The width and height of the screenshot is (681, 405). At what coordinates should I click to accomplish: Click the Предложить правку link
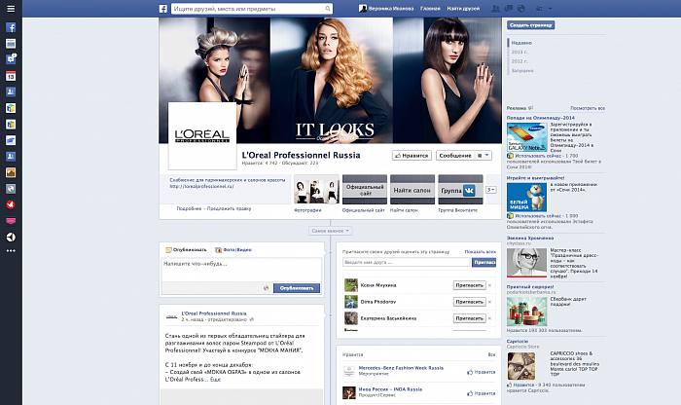(229, 208)
